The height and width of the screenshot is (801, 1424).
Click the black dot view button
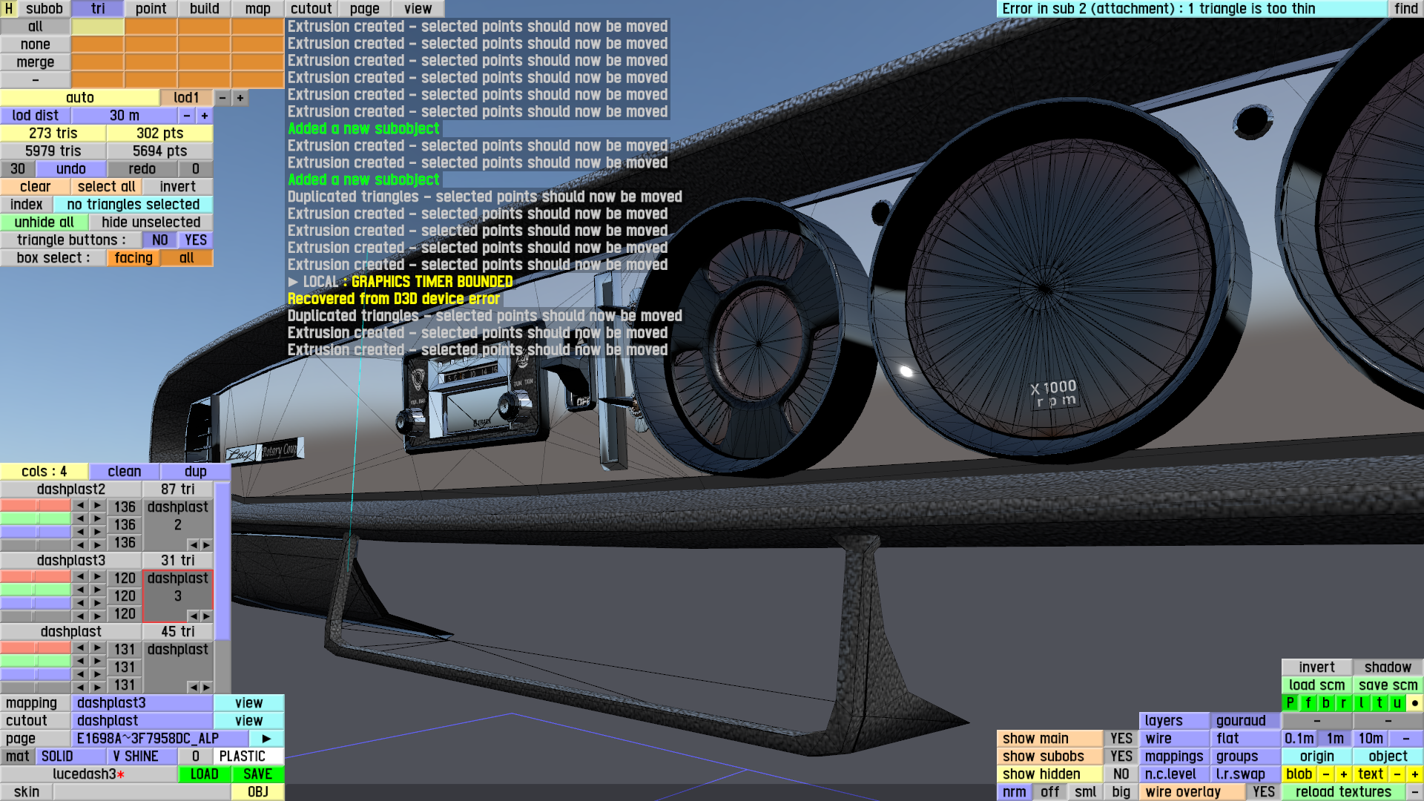pyautogui.click(x=1415, y=702)
